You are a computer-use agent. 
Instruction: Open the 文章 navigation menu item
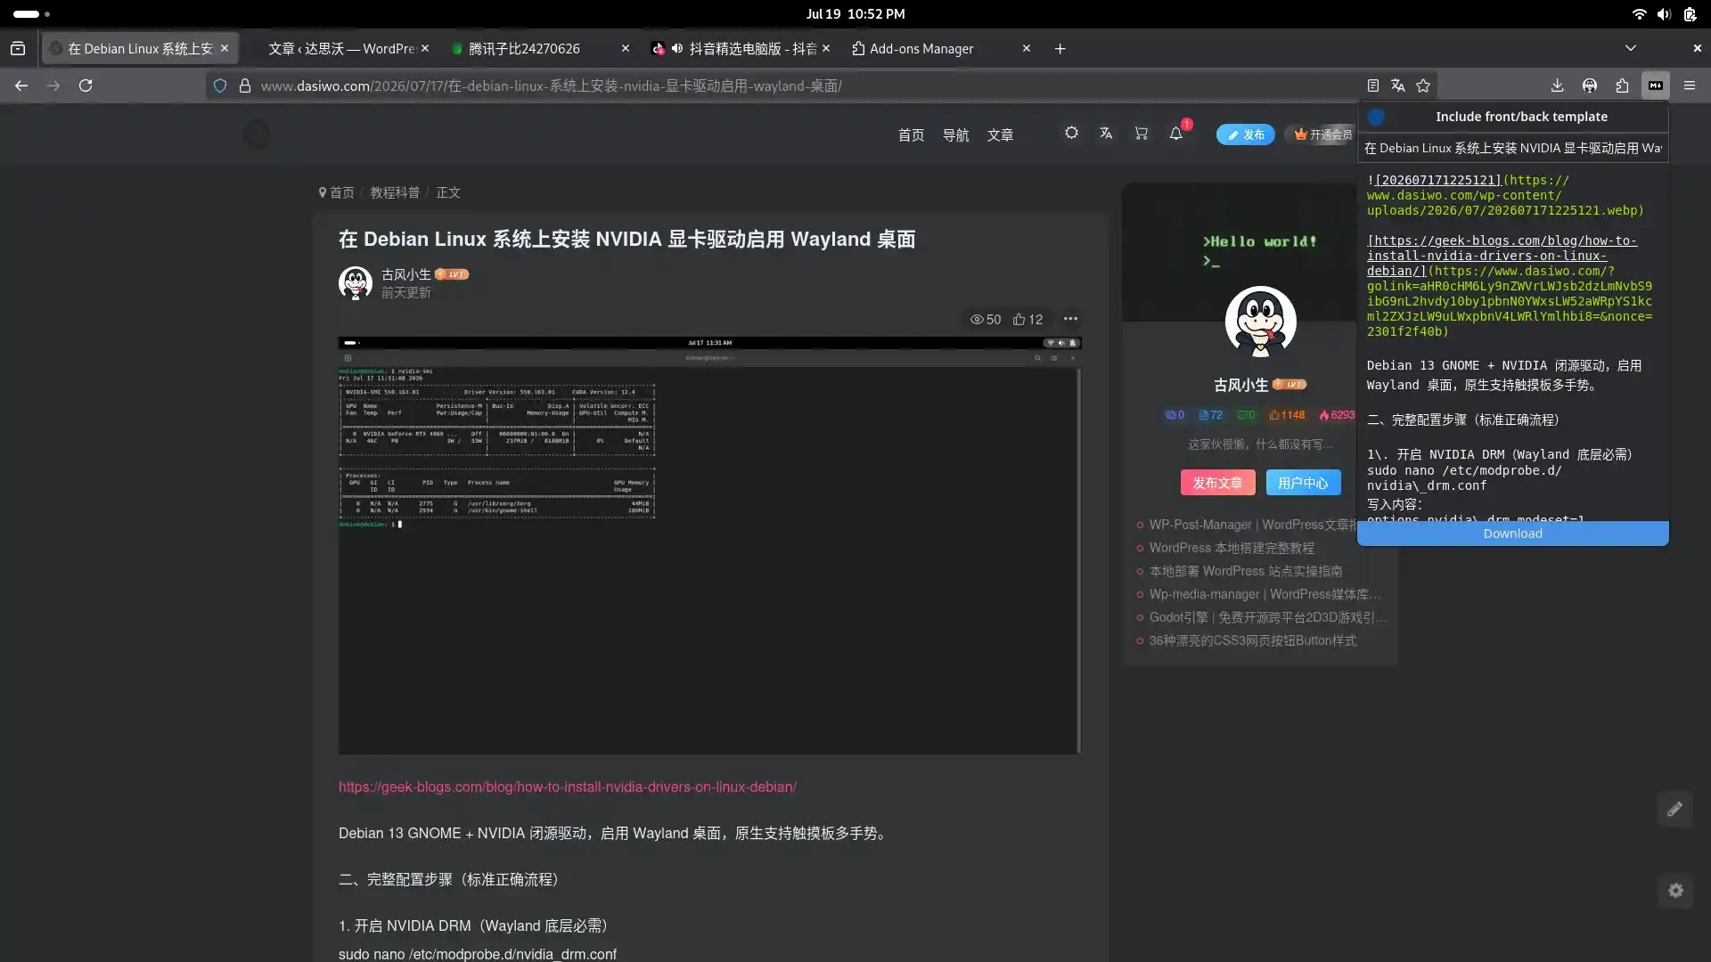1000,135
